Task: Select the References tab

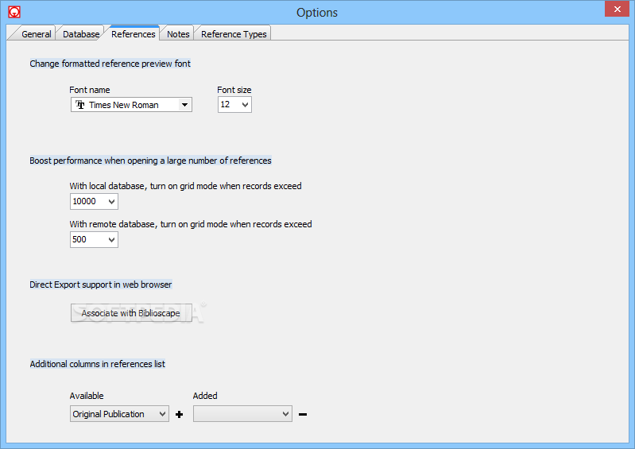Action: point(134,34)
